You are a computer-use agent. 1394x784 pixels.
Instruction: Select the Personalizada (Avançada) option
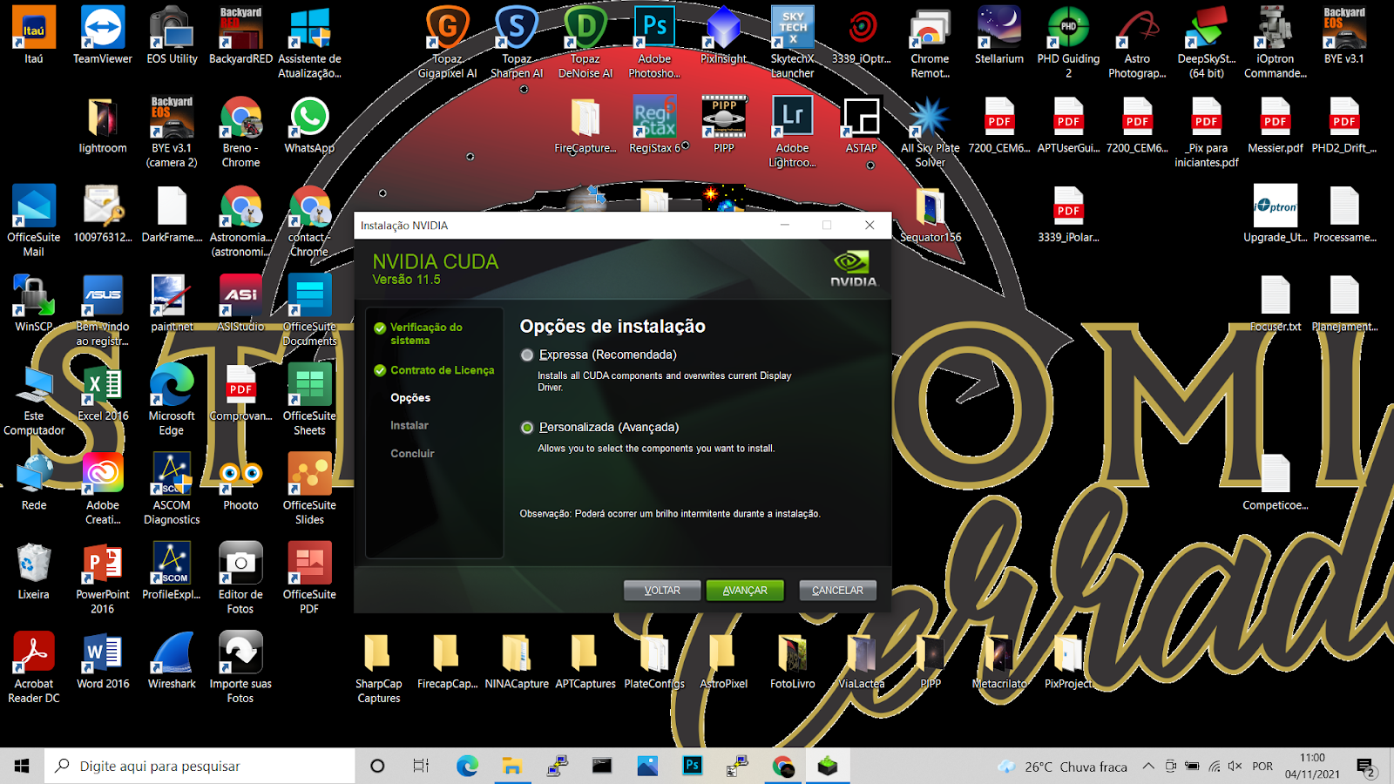tap(527, 428)
